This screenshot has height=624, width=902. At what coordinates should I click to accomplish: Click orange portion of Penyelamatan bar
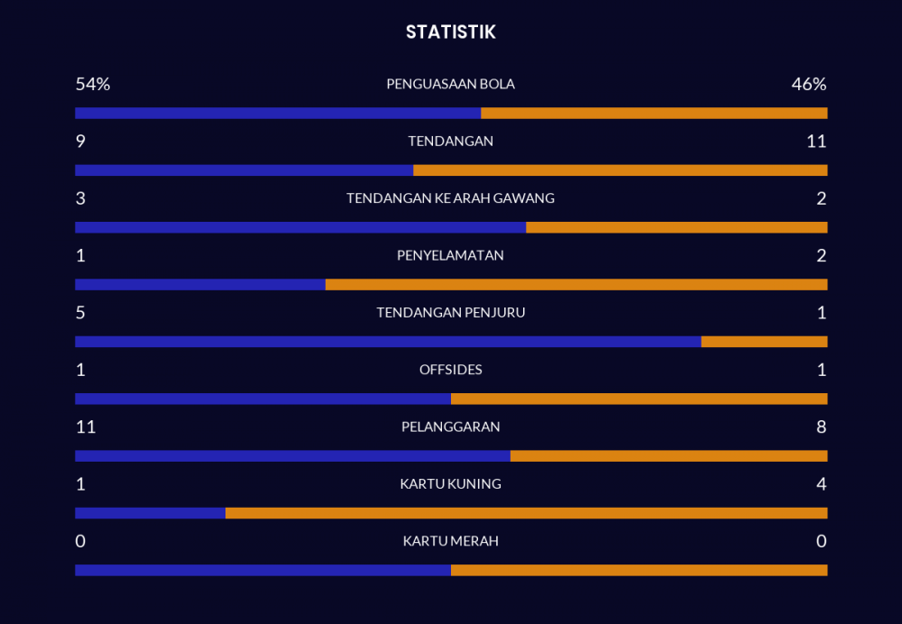pyautogui.click(x=576, y=285)
